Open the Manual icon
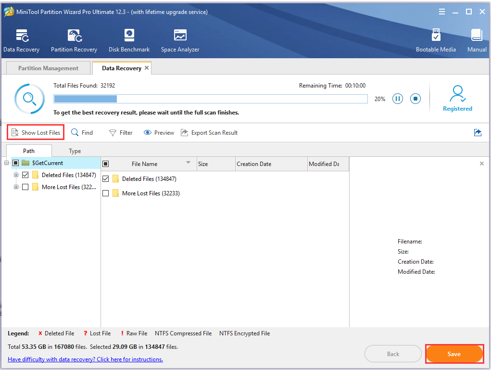The width and height of the screenshot is (491, 370). click(477, 35)
